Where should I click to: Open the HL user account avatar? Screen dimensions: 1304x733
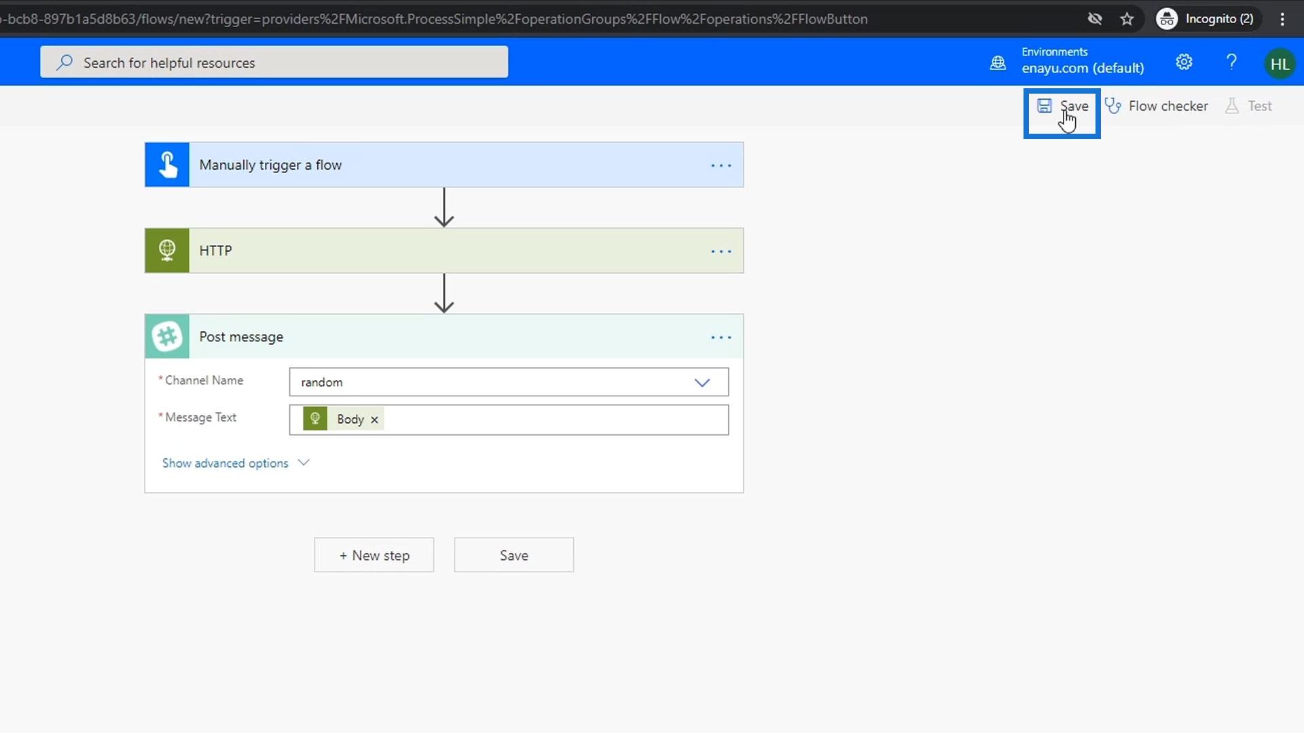pyautogui.click(x=1280, y=64)
